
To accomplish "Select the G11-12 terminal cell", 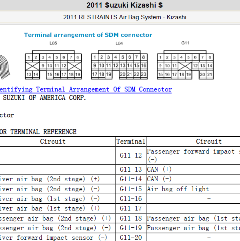I will coord(131,156).
